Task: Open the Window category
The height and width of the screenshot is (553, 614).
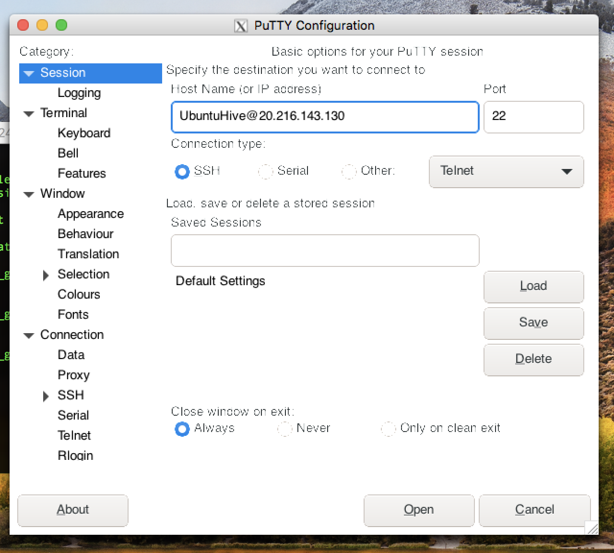Action: [x=62, y=193]
